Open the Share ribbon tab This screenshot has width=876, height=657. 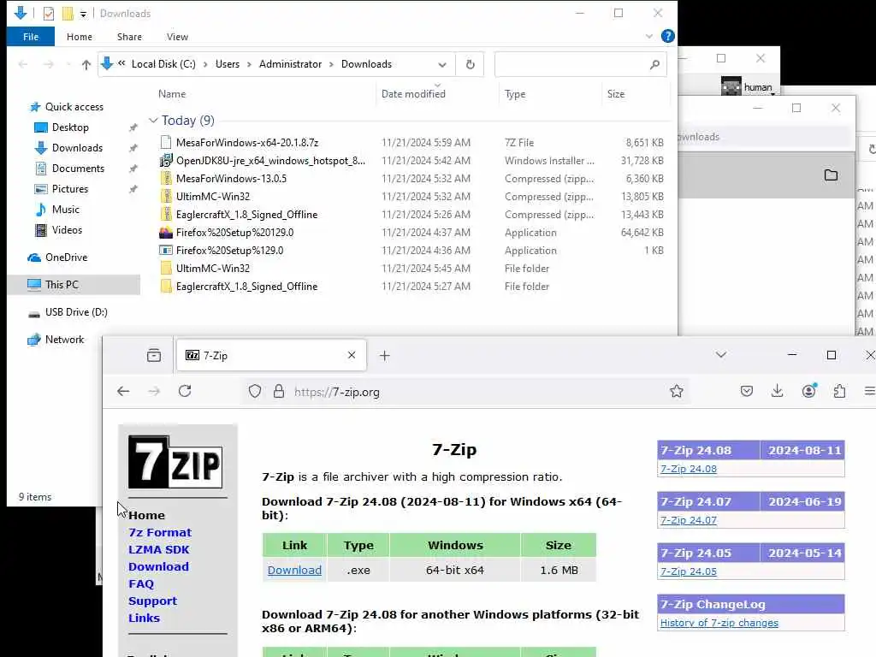[129, 36]
